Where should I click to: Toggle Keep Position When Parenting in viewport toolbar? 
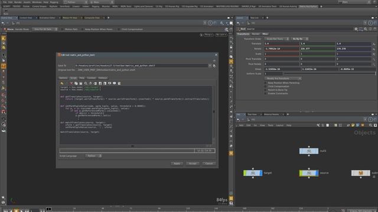coord(83,29)
